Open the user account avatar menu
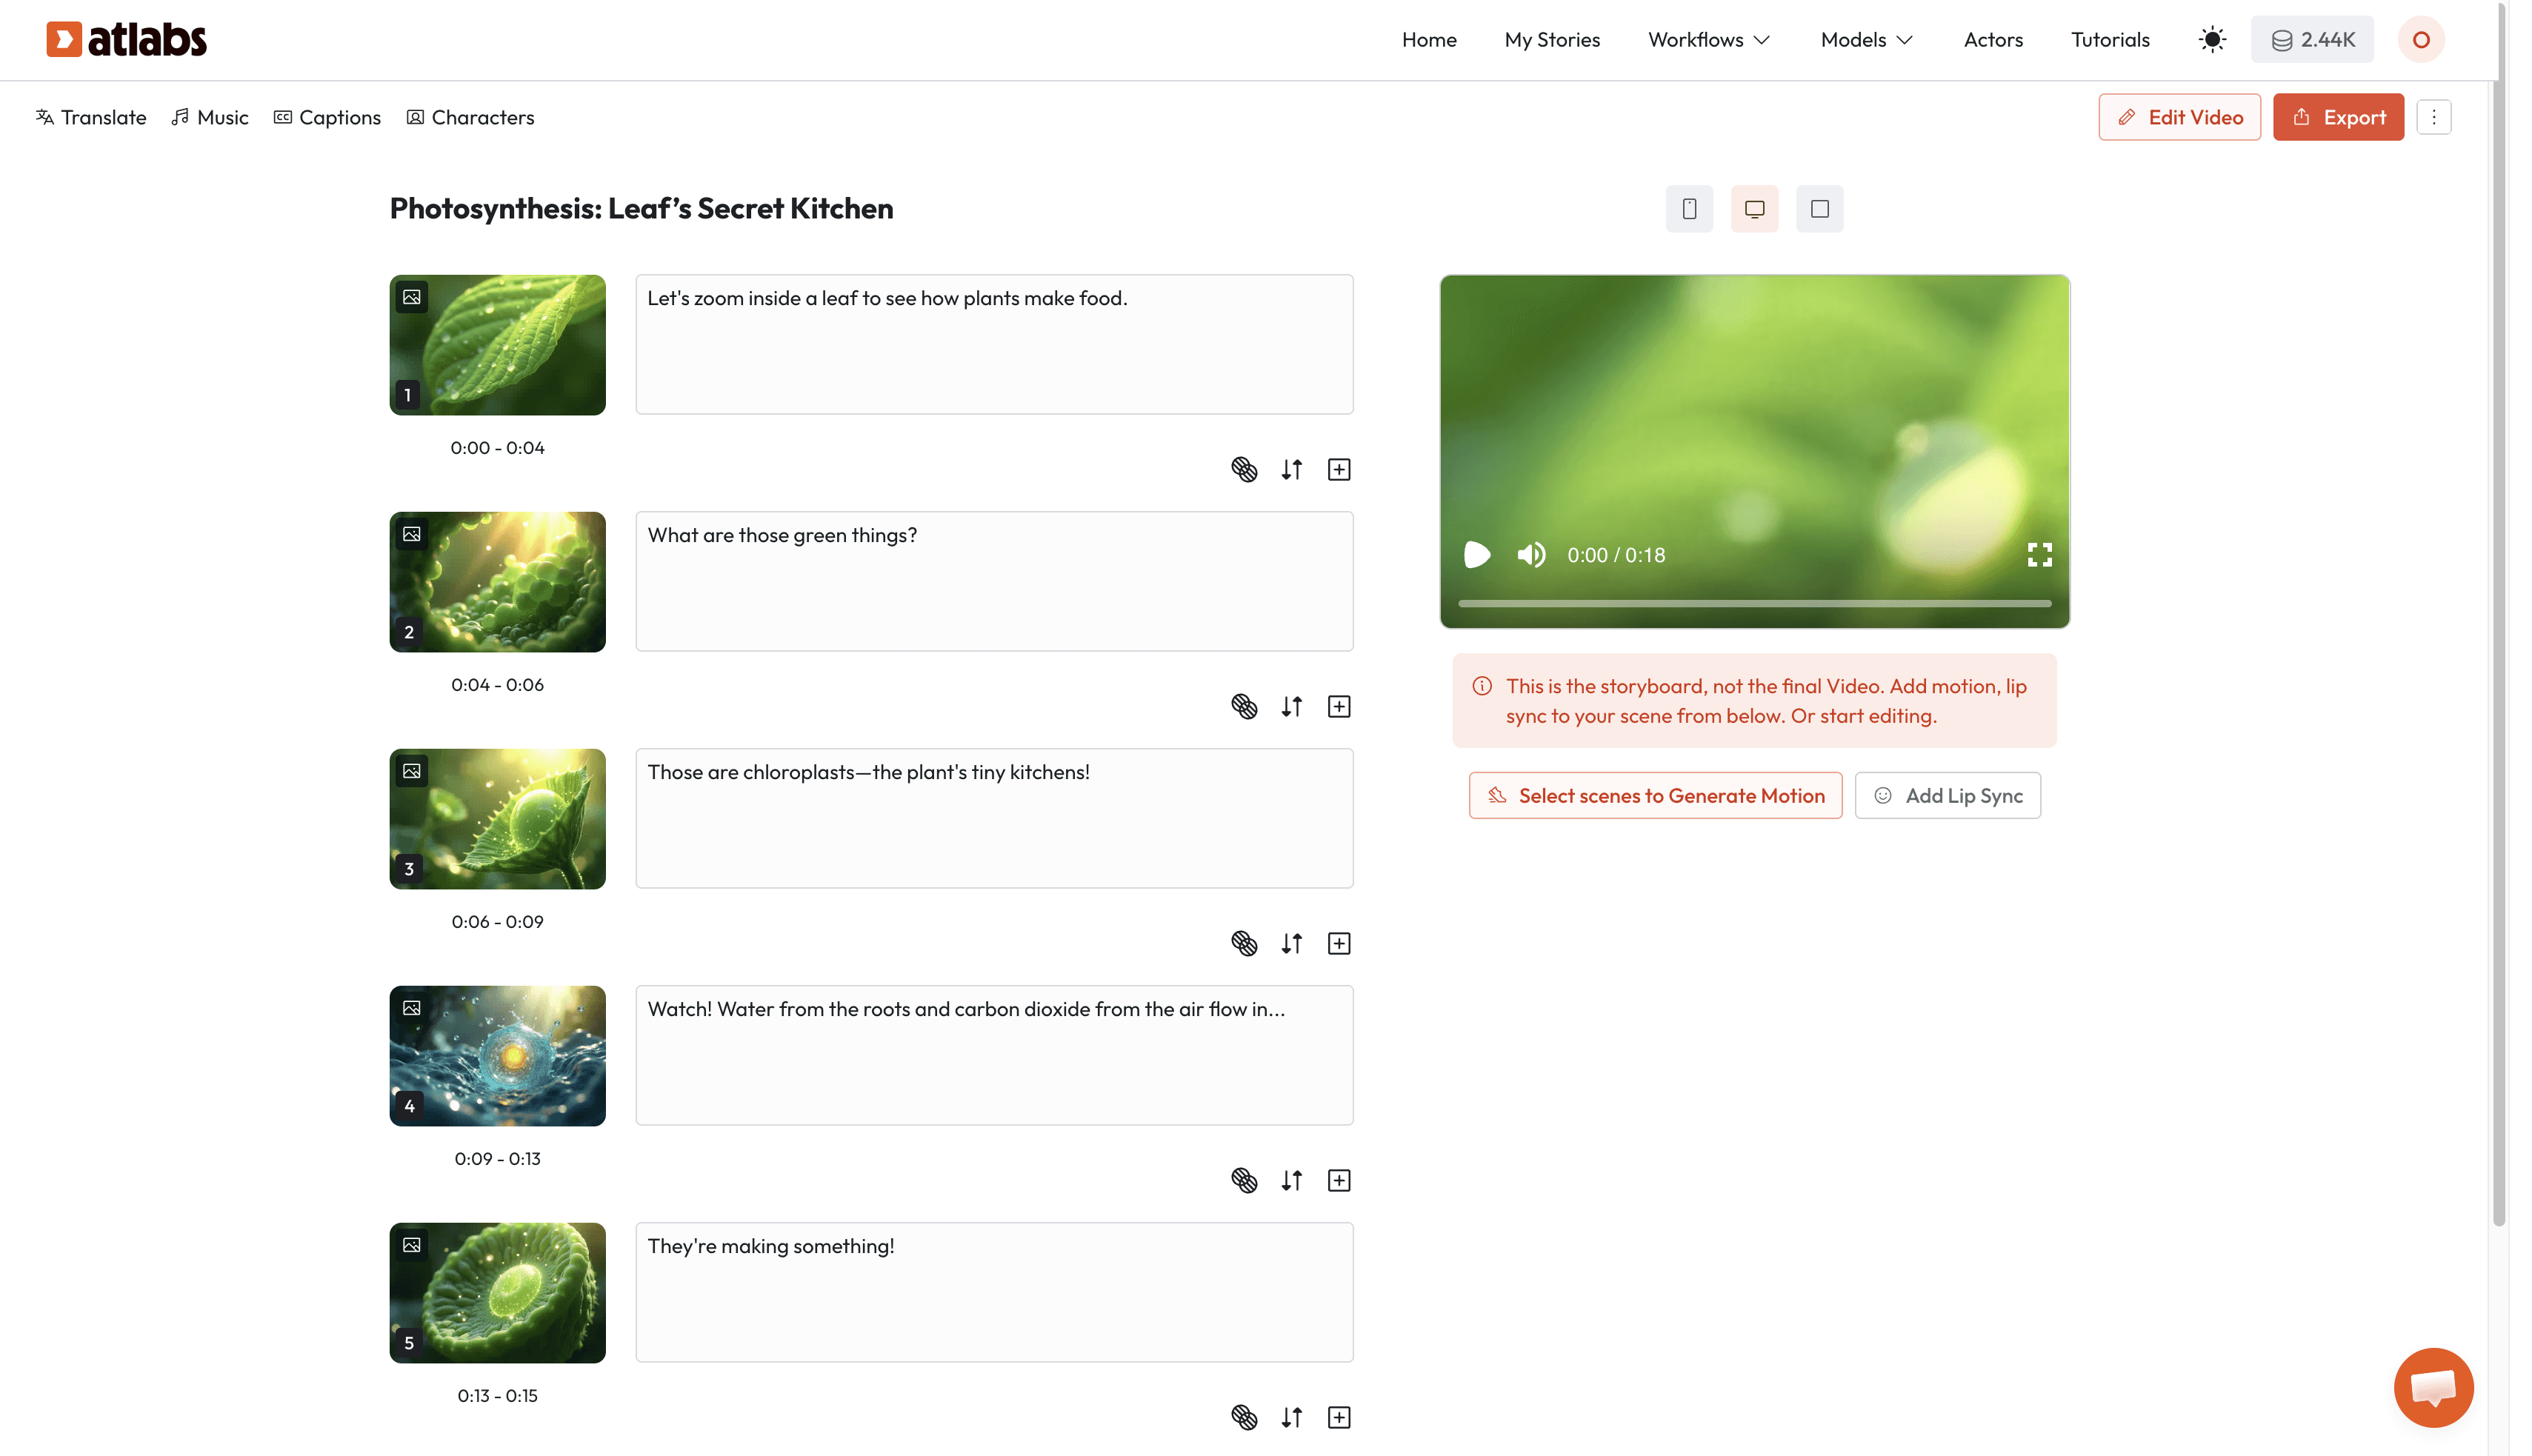This screenshot has width=2532, height=1456. coord(2421,40)
